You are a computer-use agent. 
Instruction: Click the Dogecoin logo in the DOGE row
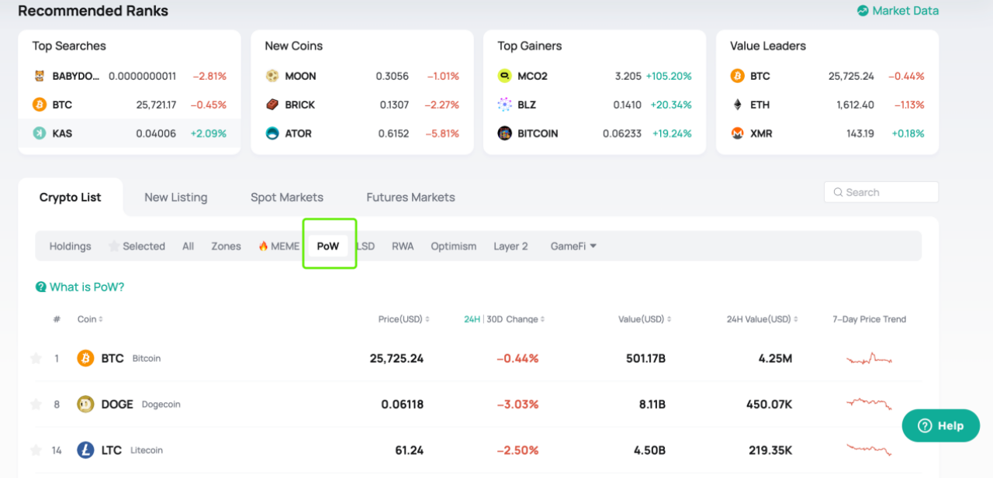pyautogui.click(x=85, y=404)
